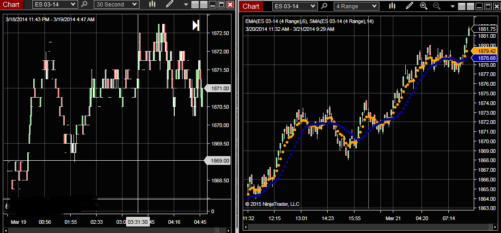Open the 4 Range interval dropdown
The height and width of the screenshot is (233, 501).
(357, 6)
